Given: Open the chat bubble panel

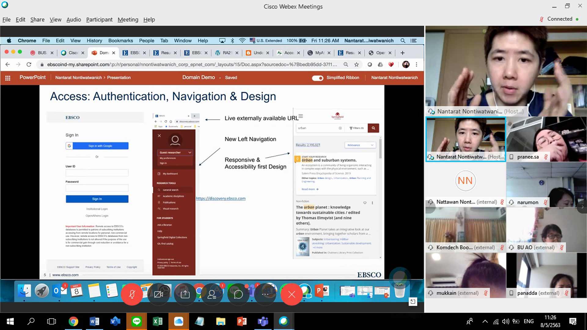Looking at the screenshot, I should pos(238,294).
